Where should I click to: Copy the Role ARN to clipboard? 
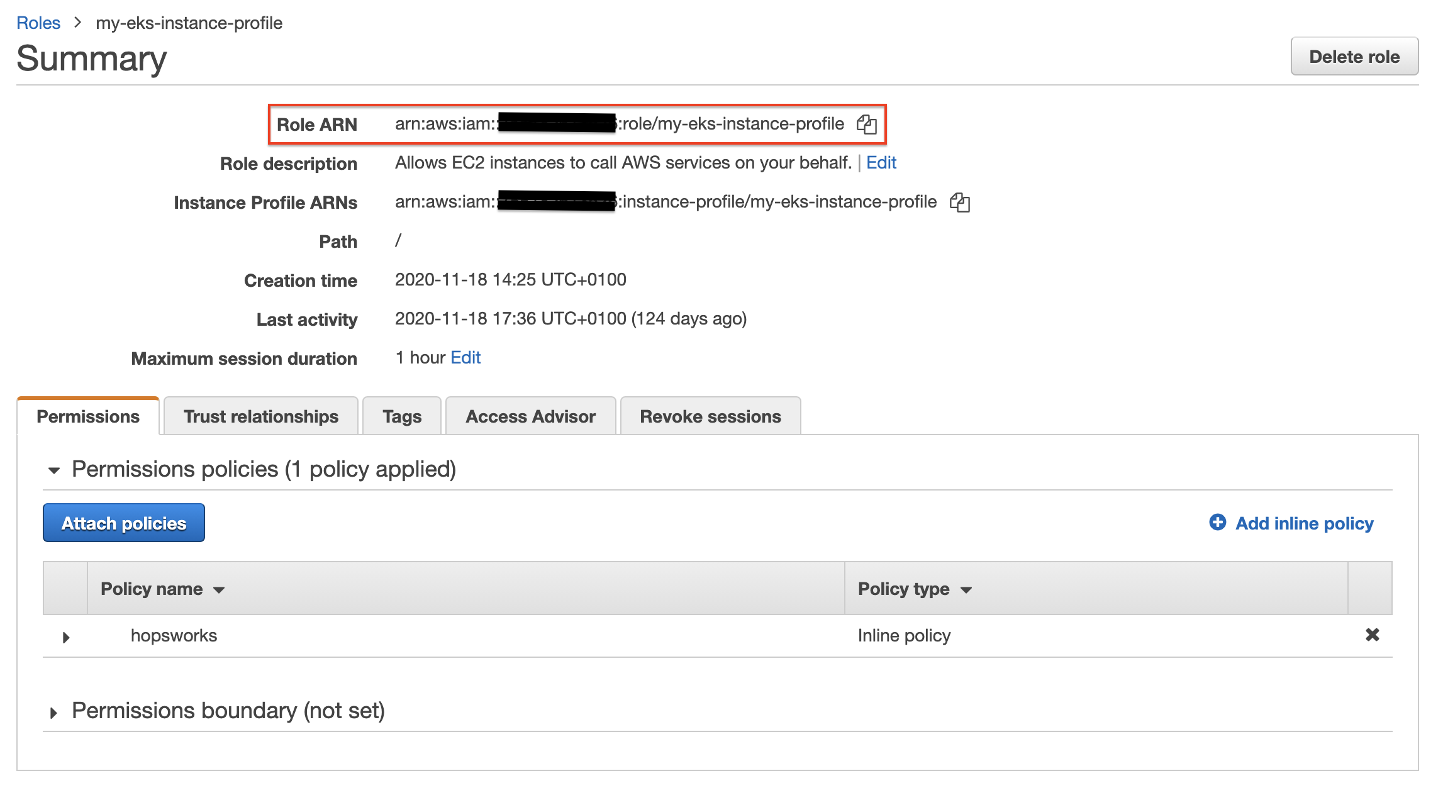tap(866, 125)
